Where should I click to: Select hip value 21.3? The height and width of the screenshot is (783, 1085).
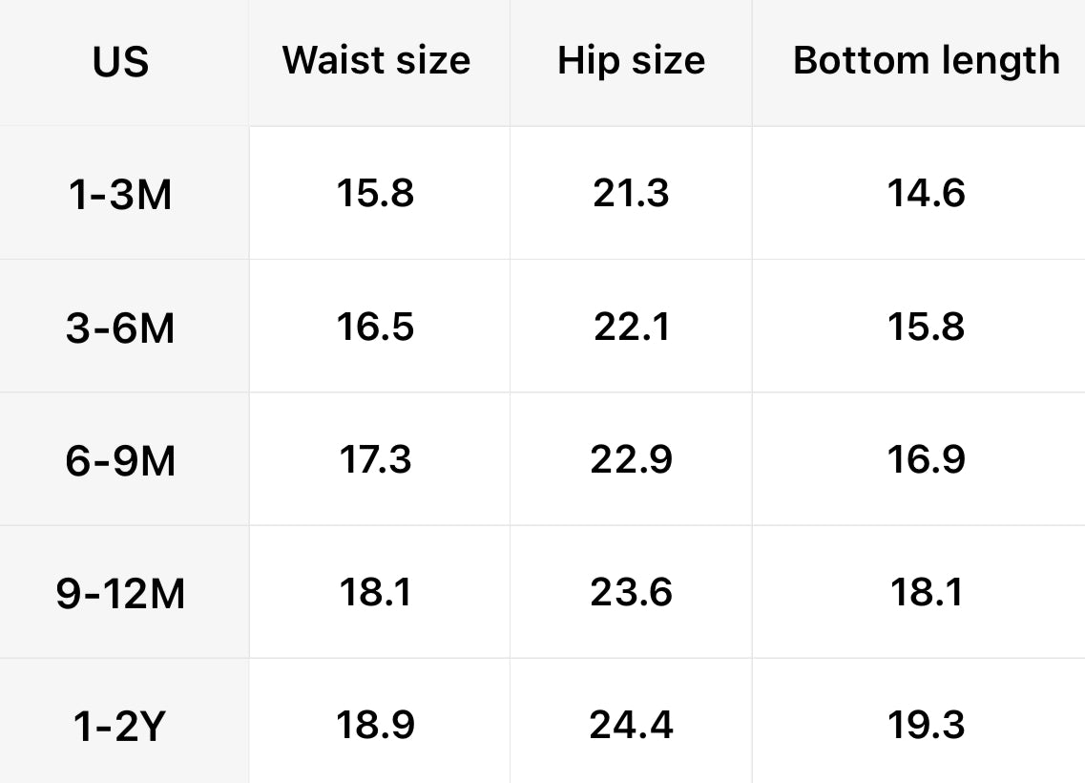pyautogui.click(x=631, y=193)
